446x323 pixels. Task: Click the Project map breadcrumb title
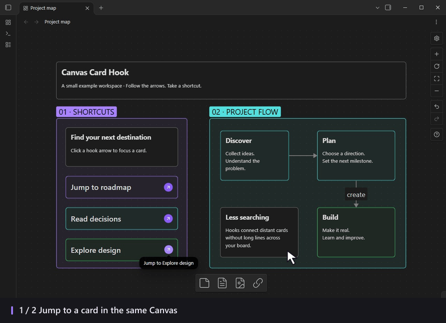click(57, 22)
